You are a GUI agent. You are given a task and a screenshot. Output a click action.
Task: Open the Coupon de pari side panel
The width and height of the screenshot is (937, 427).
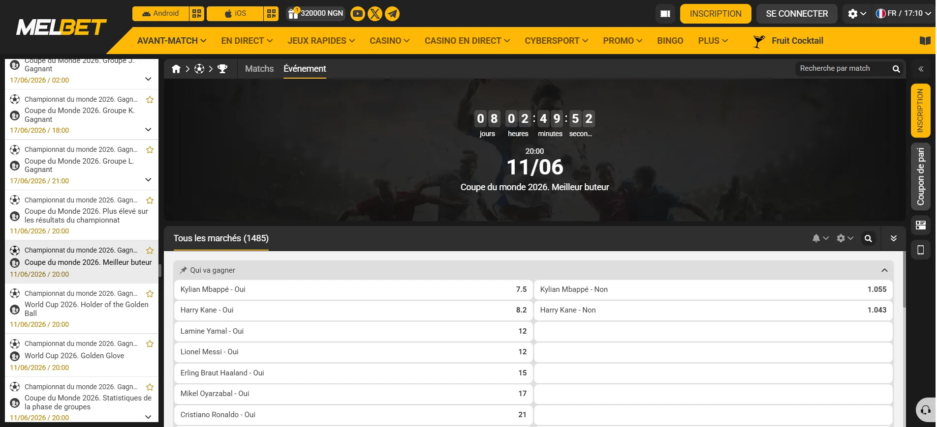(920, 176)
